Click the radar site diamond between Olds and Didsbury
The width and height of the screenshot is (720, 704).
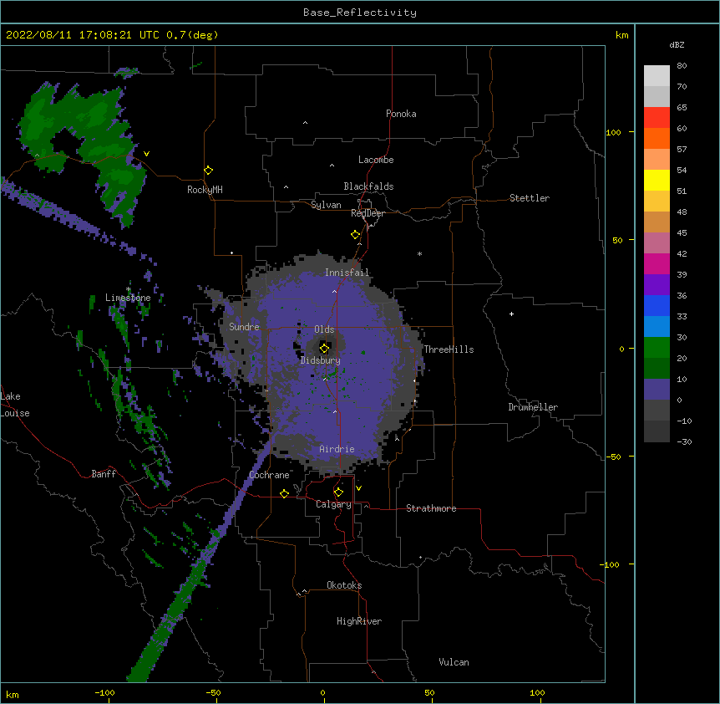pos(325,348)
